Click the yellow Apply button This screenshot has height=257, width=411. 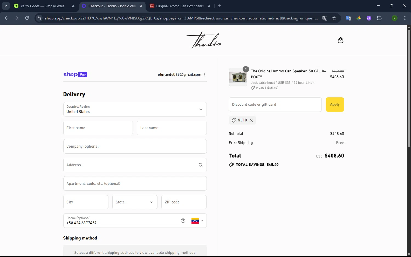pos(335,104)
